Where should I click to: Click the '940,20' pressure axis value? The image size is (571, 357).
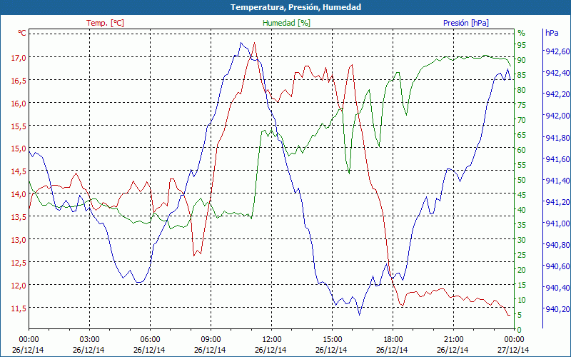coord(557,309)
